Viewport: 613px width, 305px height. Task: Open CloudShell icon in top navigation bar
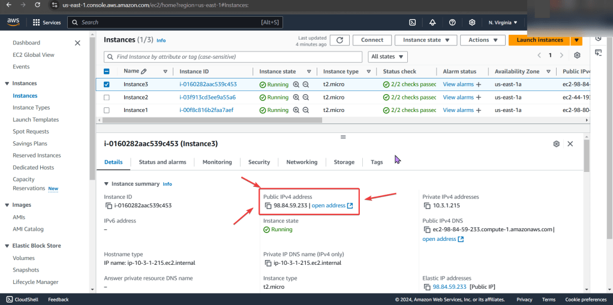(413, 22)
